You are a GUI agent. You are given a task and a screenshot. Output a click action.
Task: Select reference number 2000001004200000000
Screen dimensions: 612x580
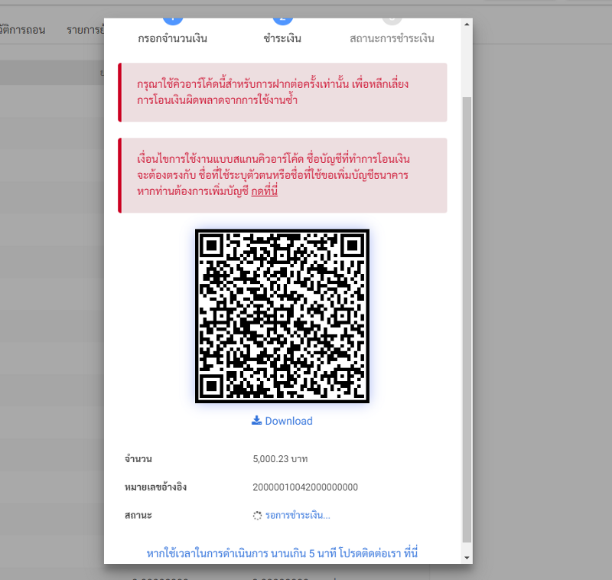click(x=305, y=487)
